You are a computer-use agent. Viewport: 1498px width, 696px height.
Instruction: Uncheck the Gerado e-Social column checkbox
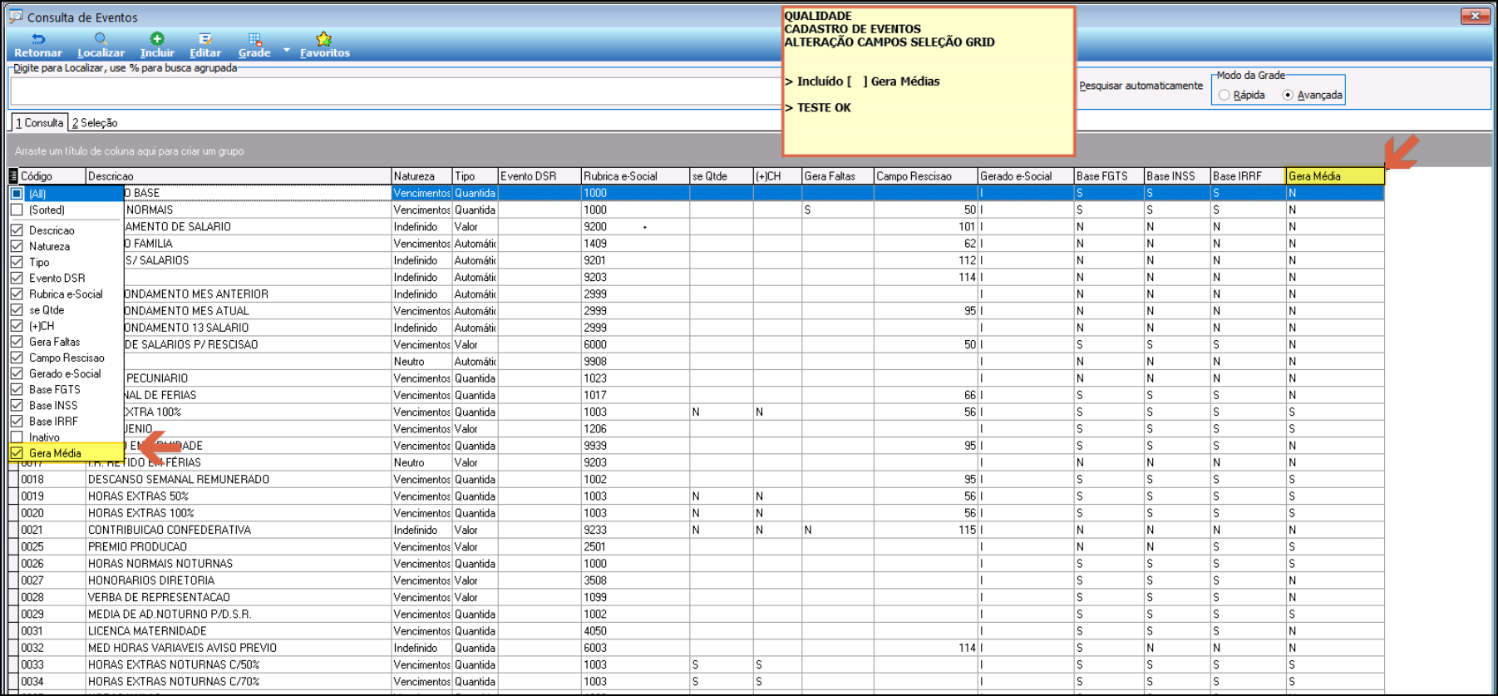pos(17,373)
